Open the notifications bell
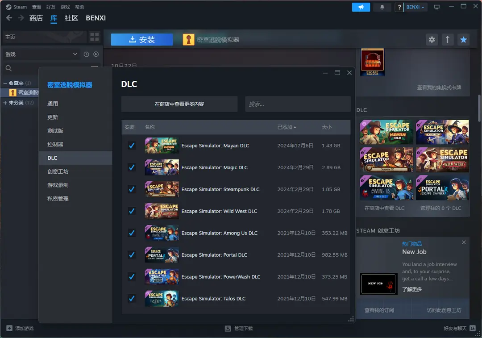Viewport: 482px width, 338px height. coord(382,7)
